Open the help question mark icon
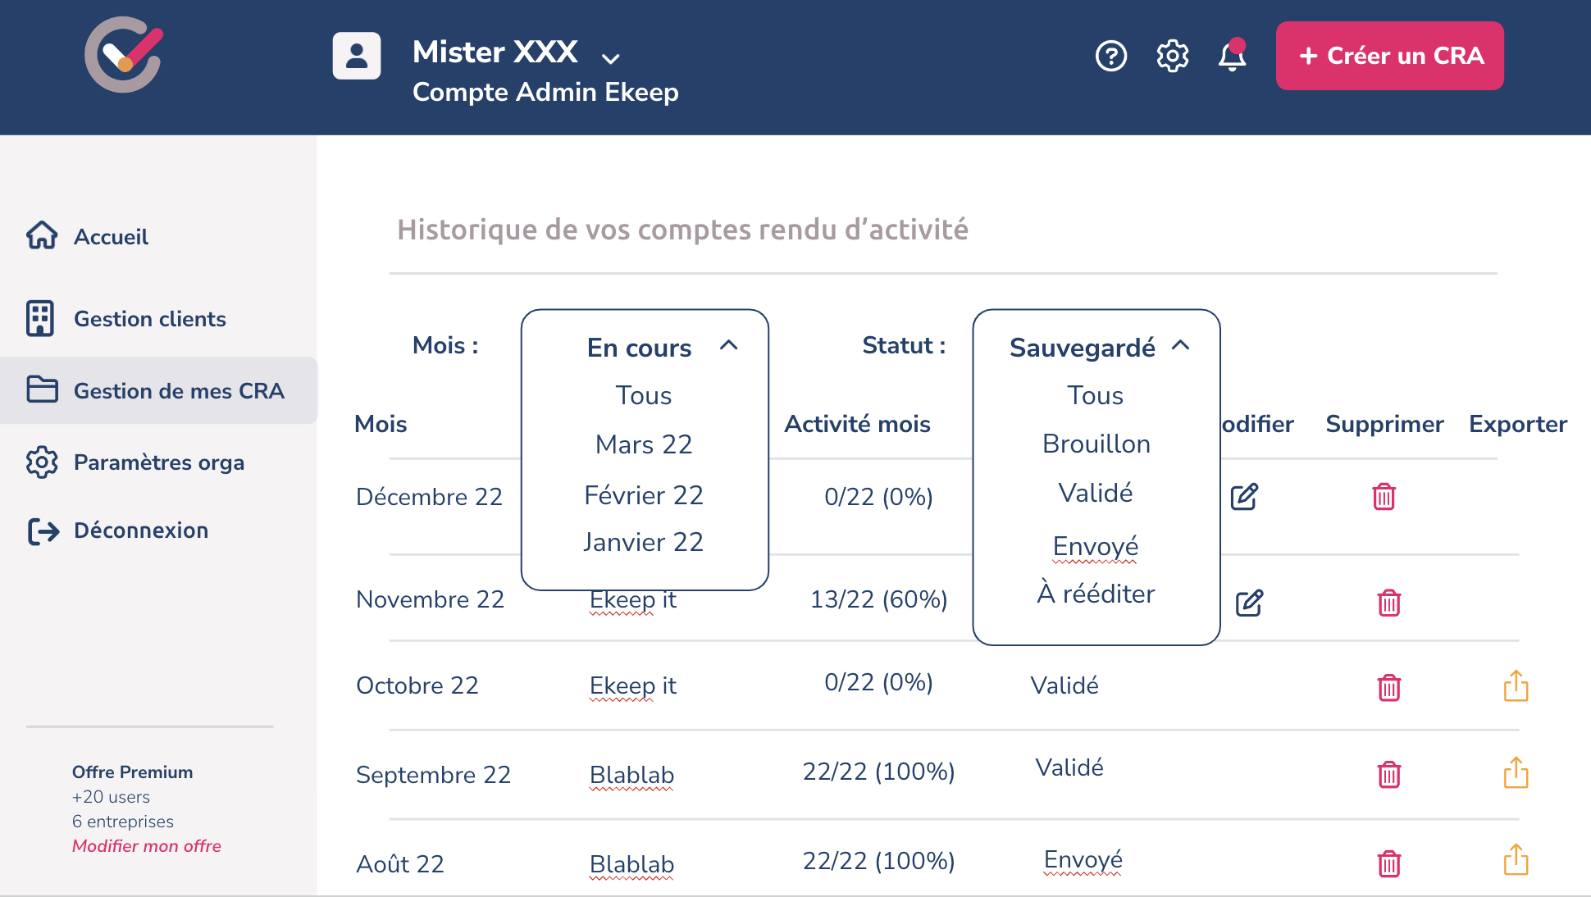The height and width of the screenshot is (897, 1591). coord(1111,56)
